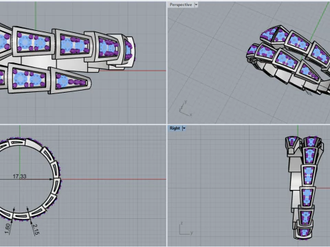Click the world axis icon in Perspective viewport

click(186, 108)
